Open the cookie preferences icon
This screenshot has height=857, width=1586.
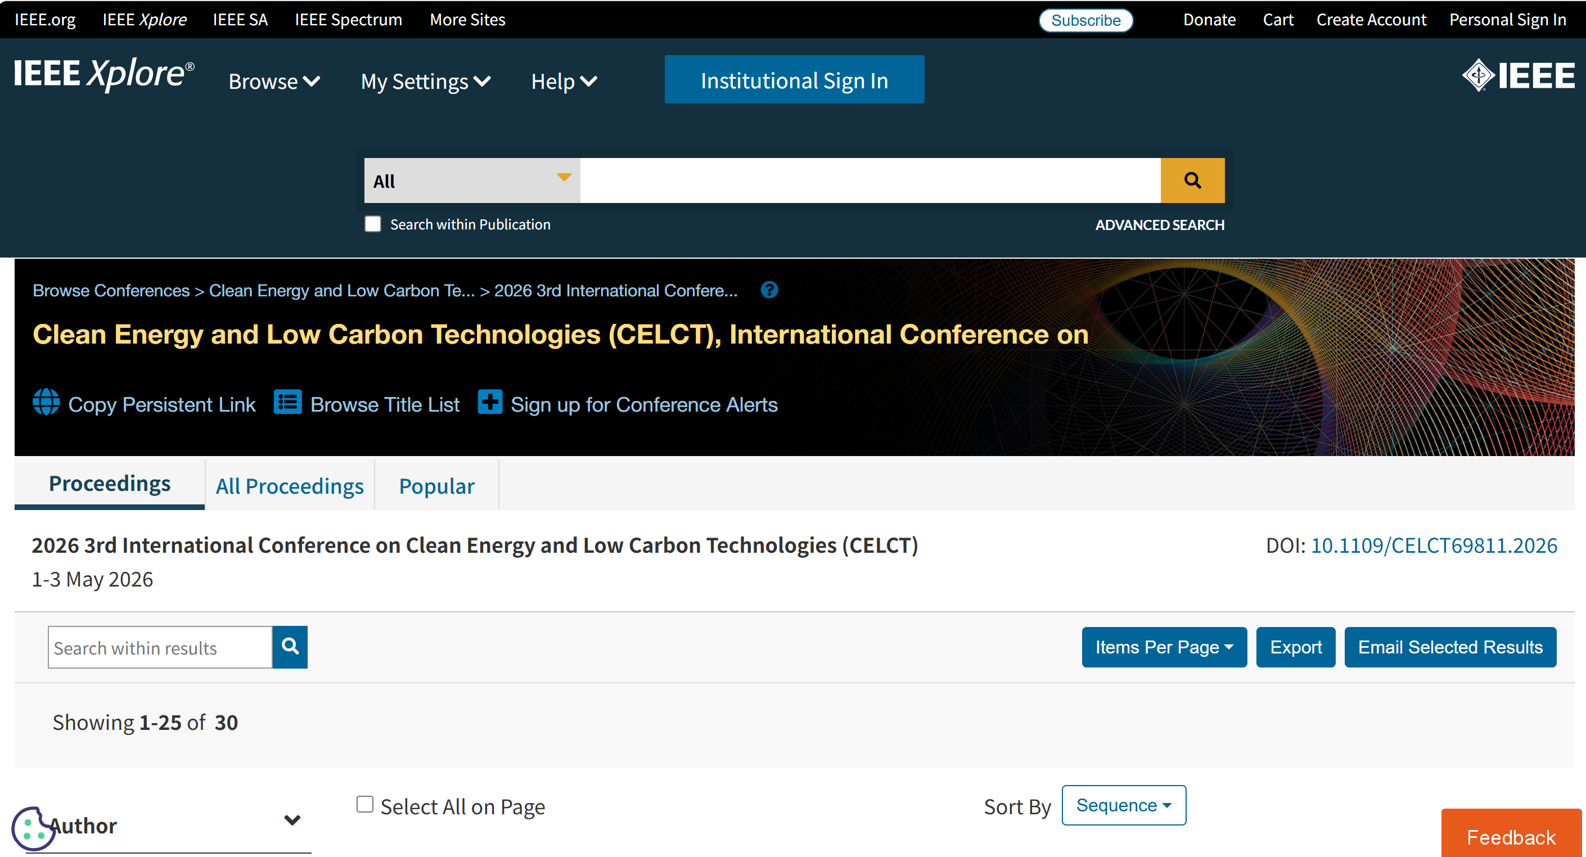[30, 828]
